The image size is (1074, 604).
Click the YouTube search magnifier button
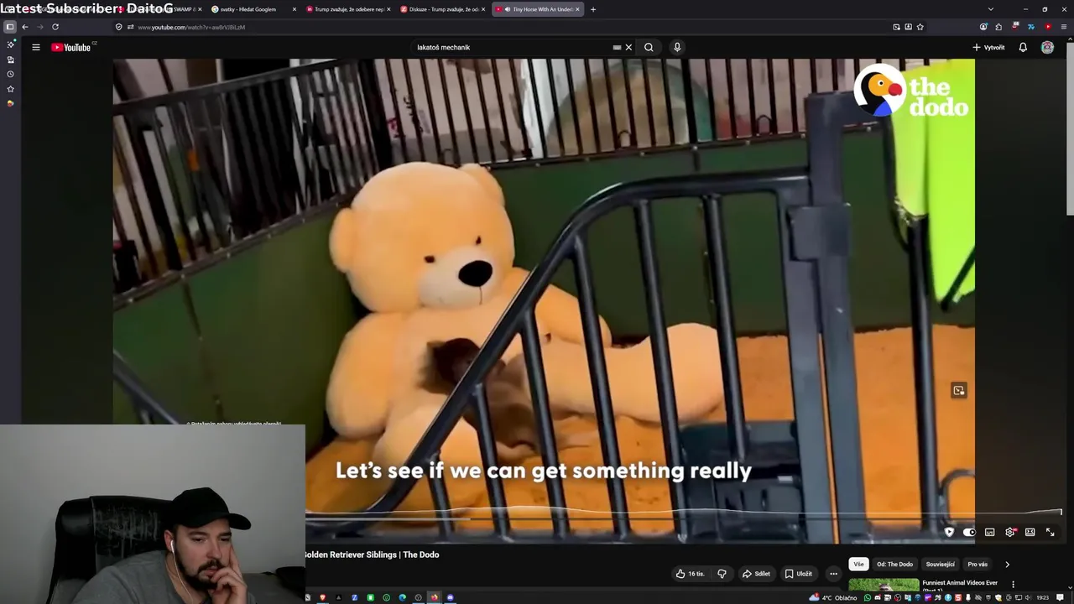click(649, 47)
